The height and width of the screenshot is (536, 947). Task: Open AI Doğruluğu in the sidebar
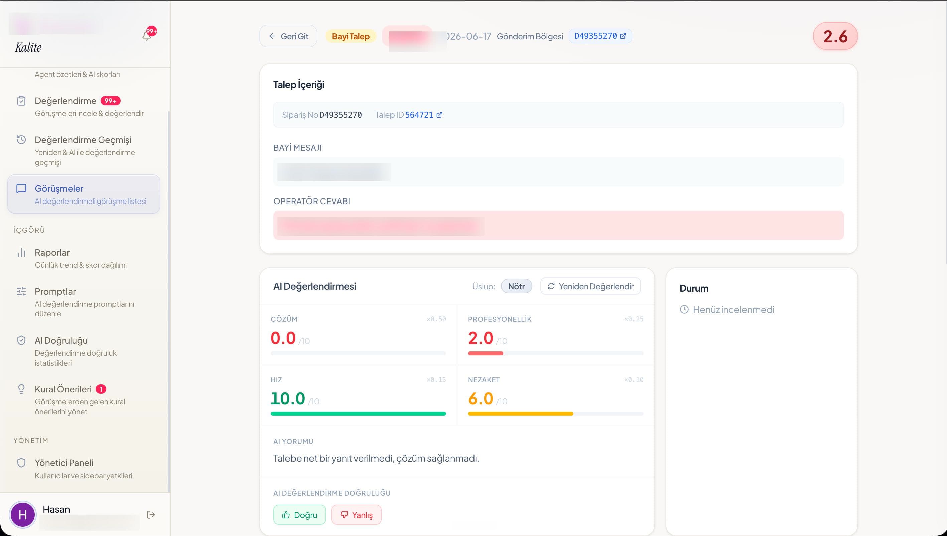(84, 351)
